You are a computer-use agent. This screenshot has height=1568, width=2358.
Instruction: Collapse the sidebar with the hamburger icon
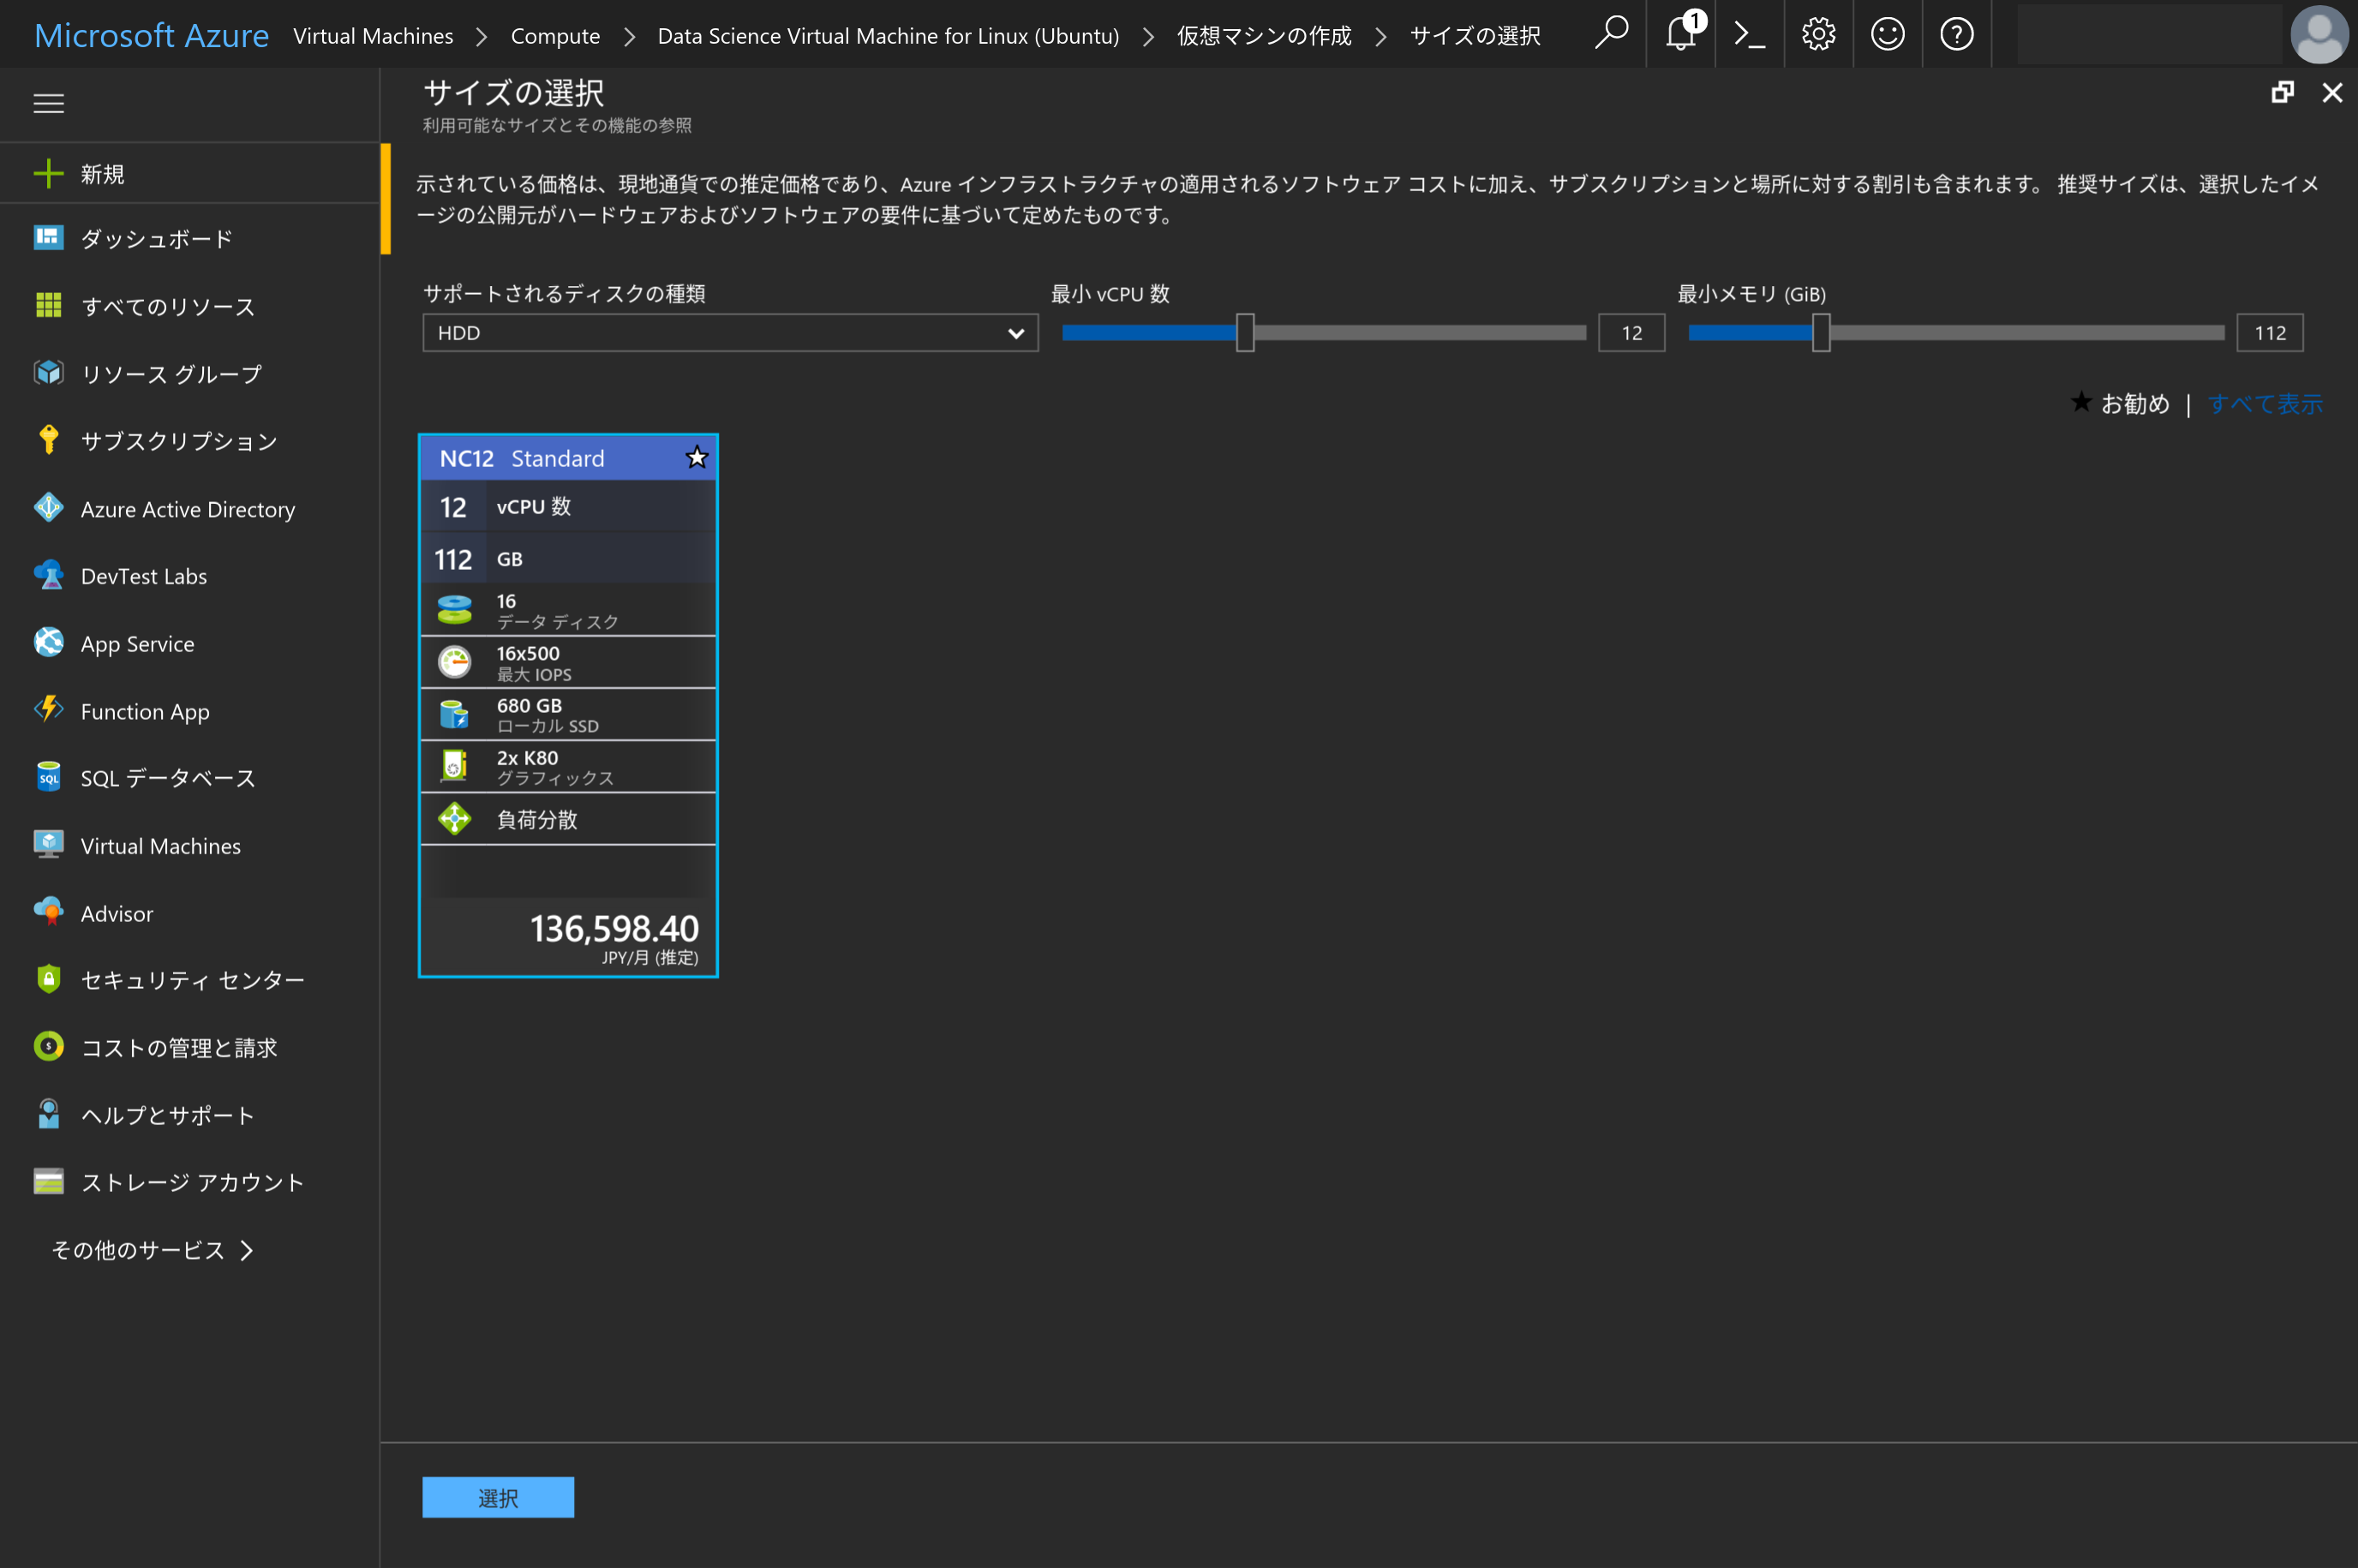pos(48,103)
